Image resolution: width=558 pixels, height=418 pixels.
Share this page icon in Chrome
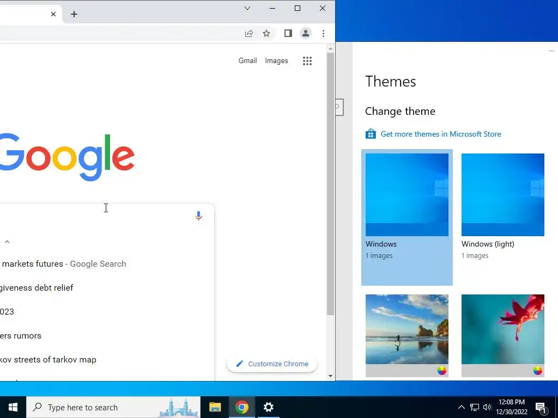pos(249,33)
